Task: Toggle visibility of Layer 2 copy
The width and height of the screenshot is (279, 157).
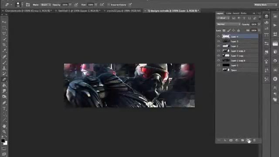Action: tap(218, 55)
